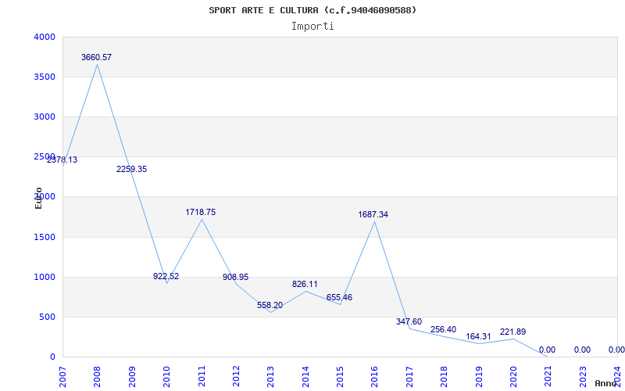Select the 347.60 data label

point(409,321)
